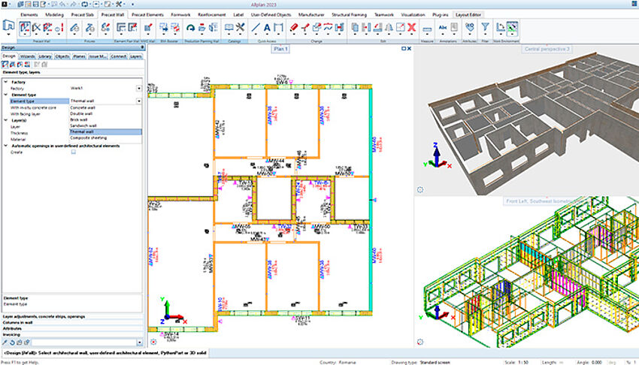Collapse the Layer(s) section
This screenshot has width=639, height=365.
tap(6, 119)
